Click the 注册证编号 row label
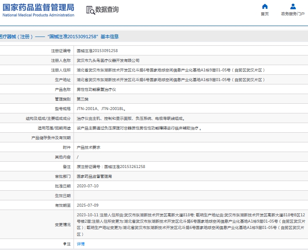 (x=61, y=51)
